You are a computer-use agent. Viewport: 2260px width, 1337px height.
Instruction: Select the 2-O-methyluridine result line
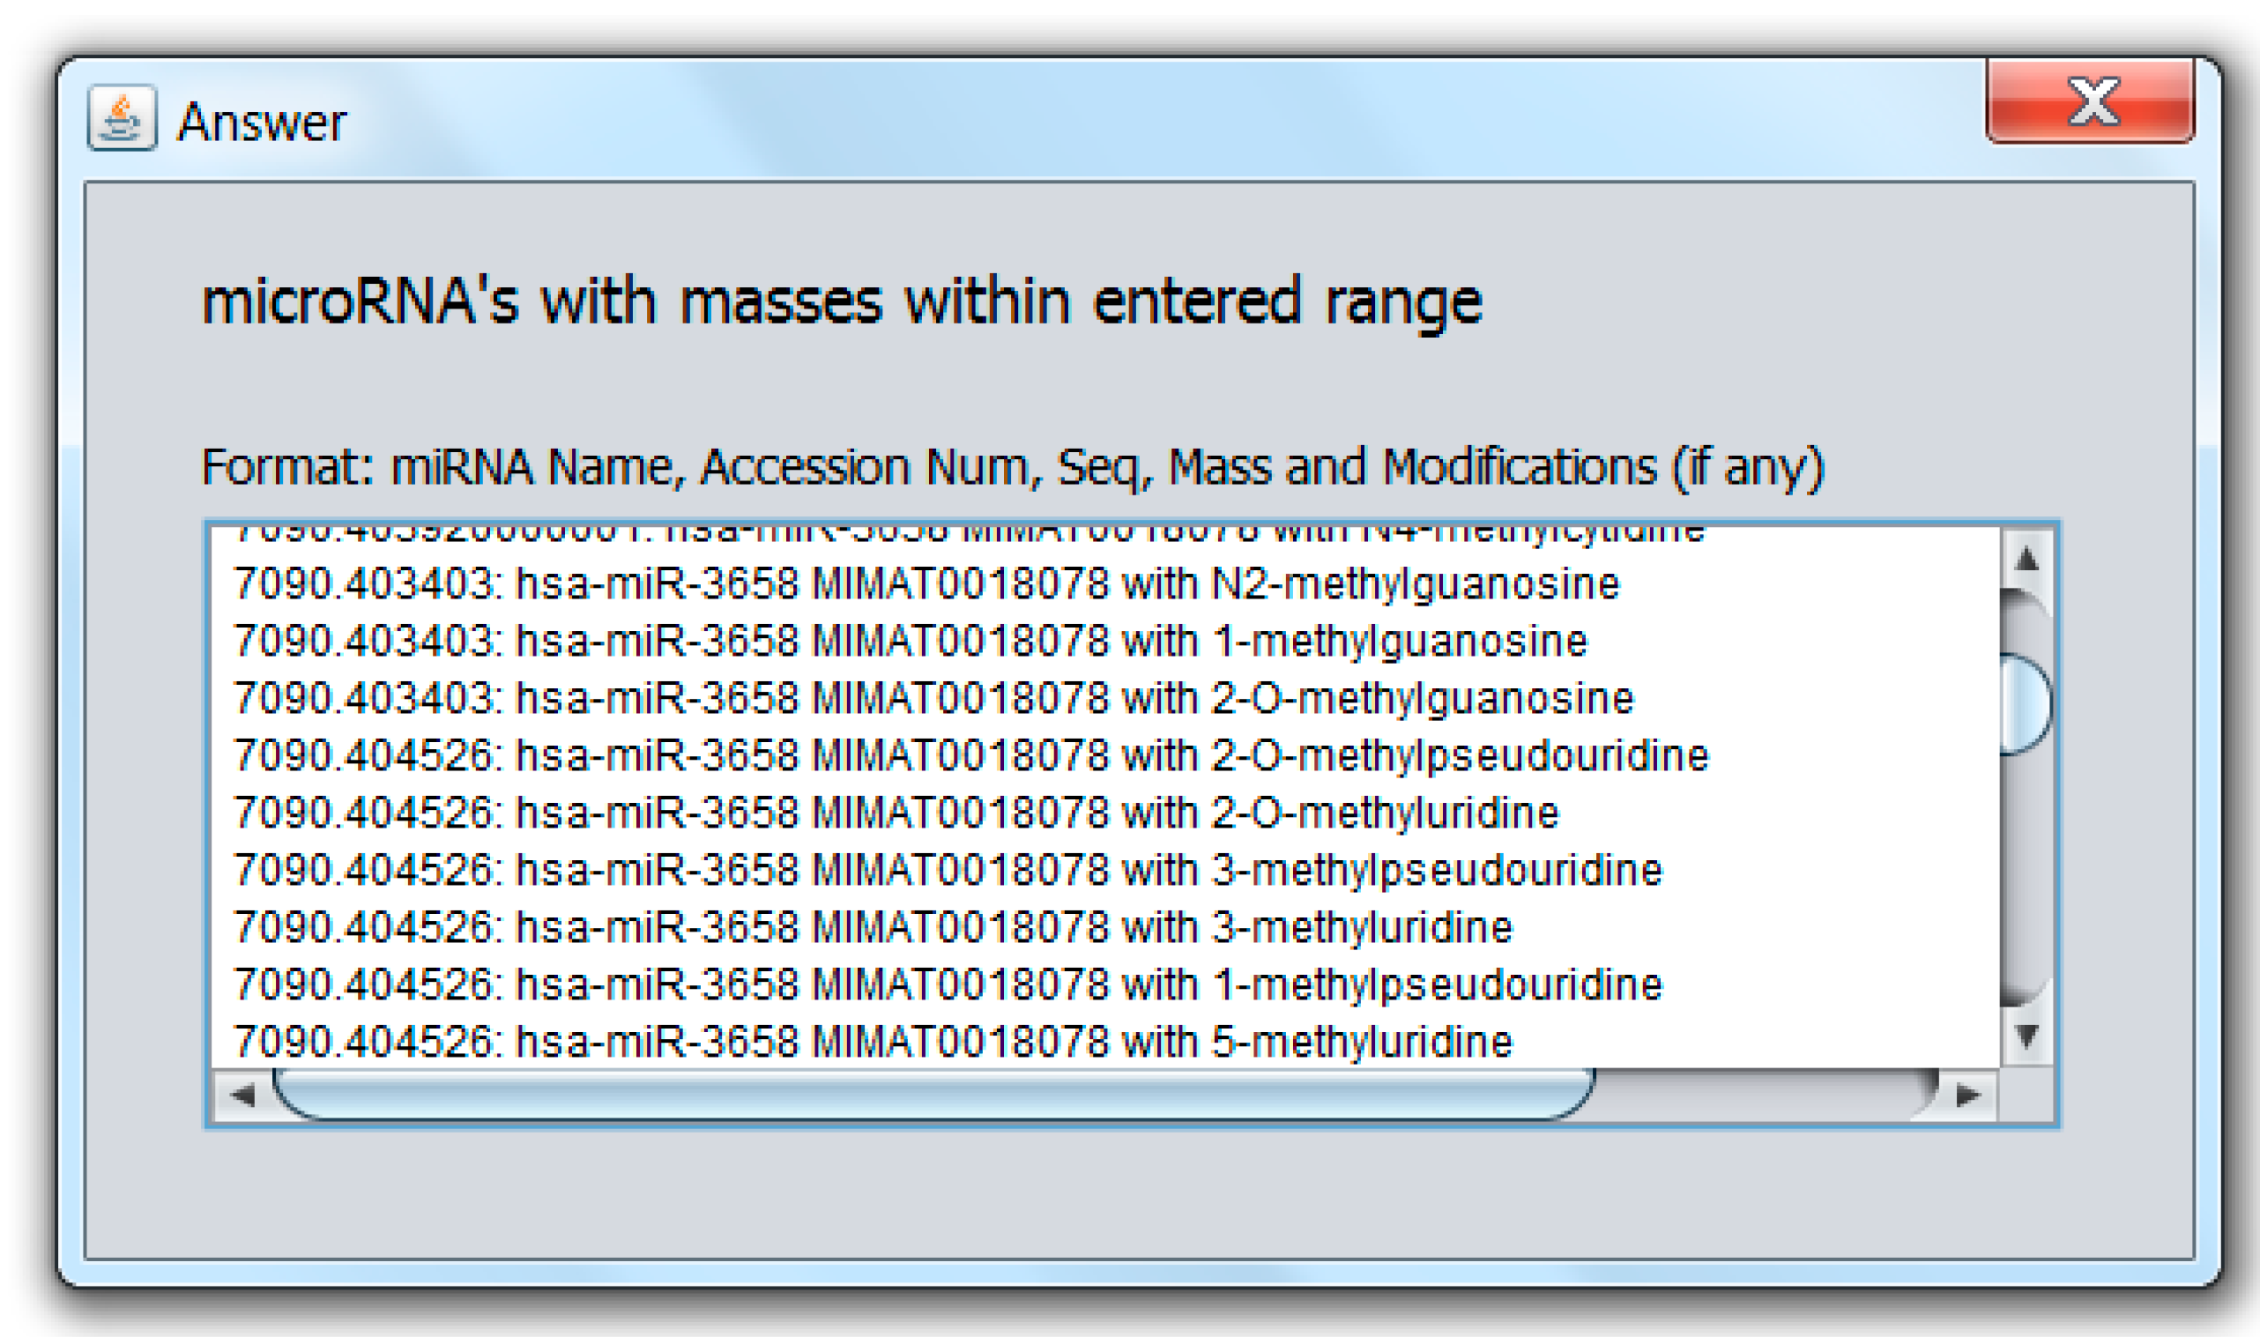point(896,813)
